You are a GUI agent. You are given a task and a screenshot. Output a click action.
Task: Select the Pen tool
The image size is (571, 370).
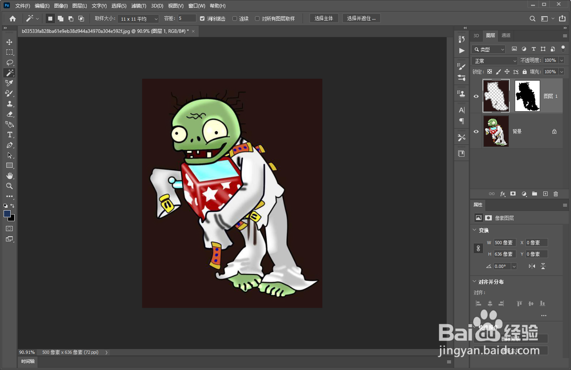click(x=10, y=145)
